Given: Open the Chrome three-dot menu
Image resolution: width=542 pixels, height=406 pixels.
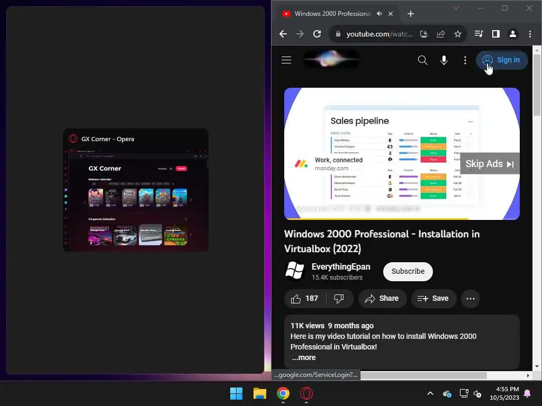Looking at the screenshot, I should click(530, 34).
